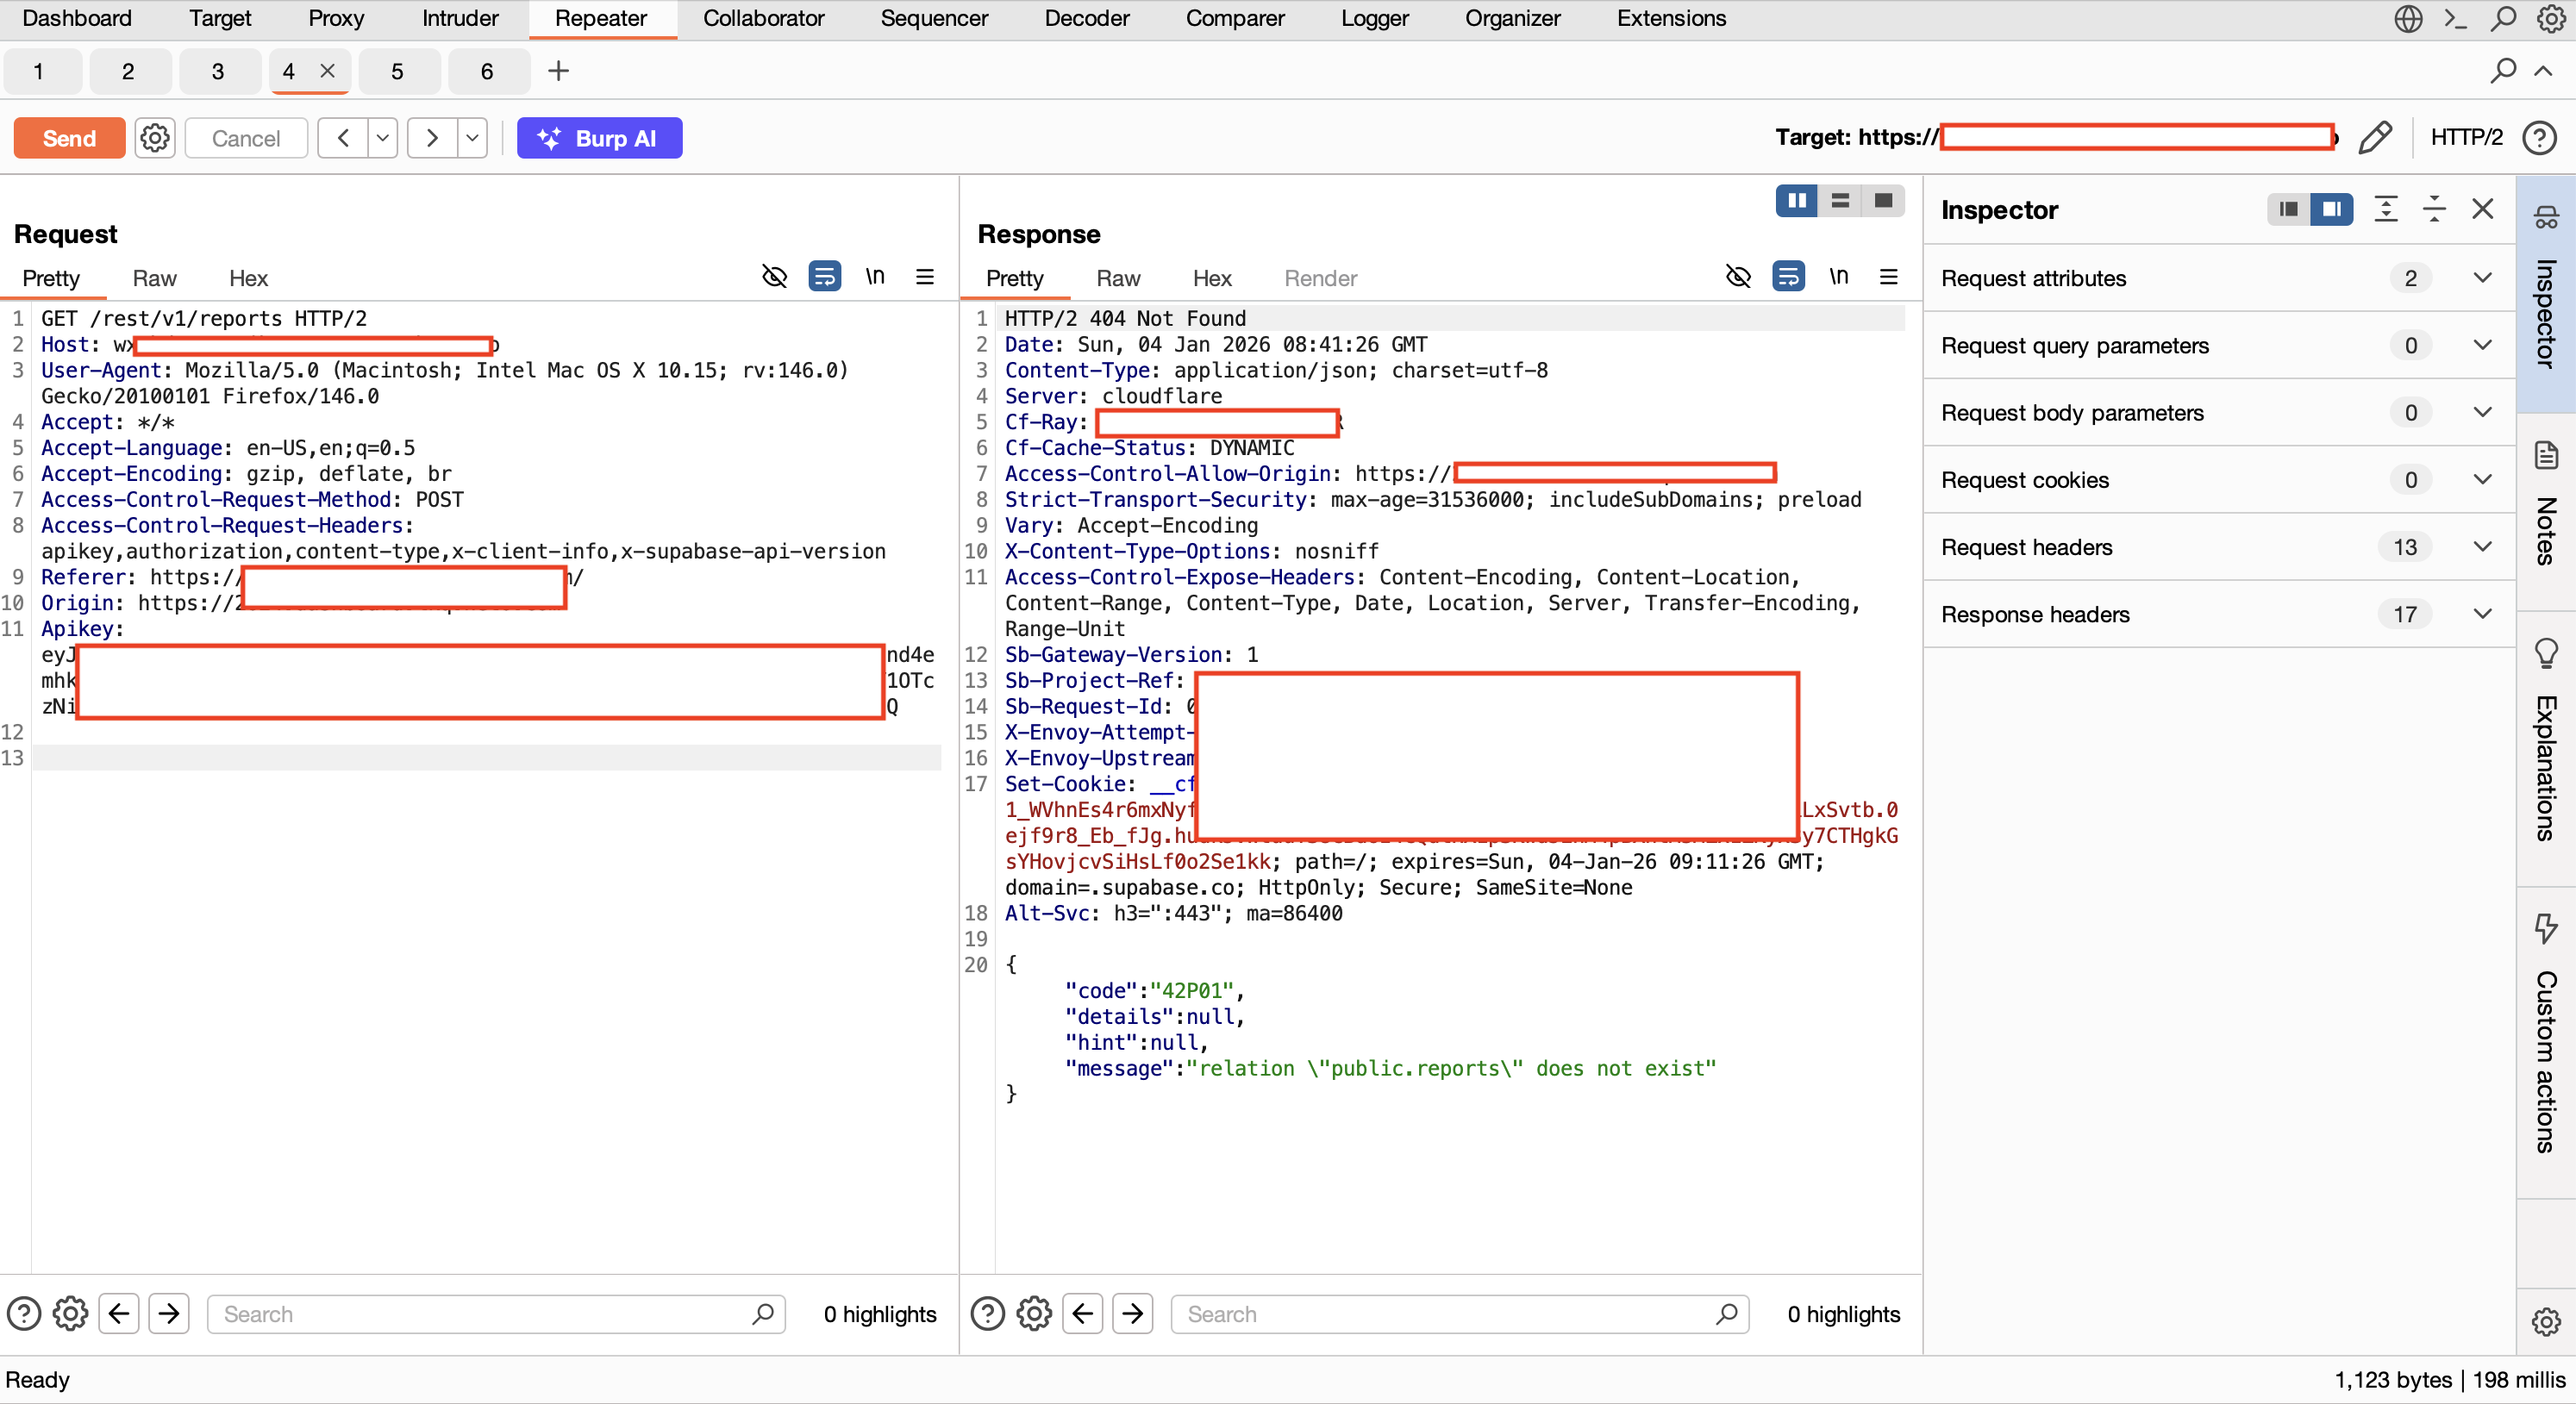Collapse the Repeater tab bar chevron

coord(2543,71)
